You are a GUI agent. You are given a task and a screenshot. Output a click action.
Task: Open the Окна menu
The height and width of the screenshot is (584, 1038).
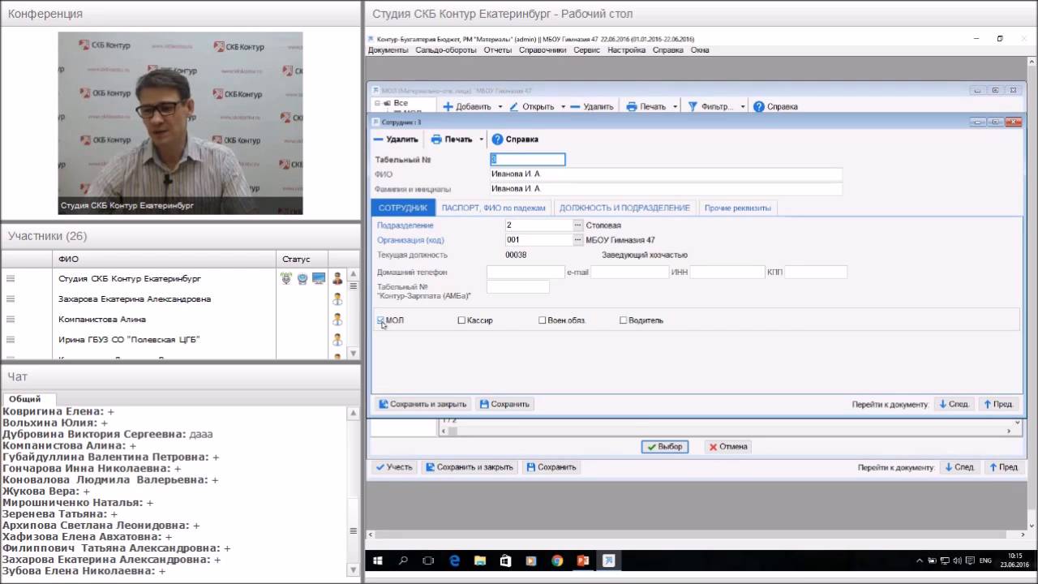coord(700,49)
